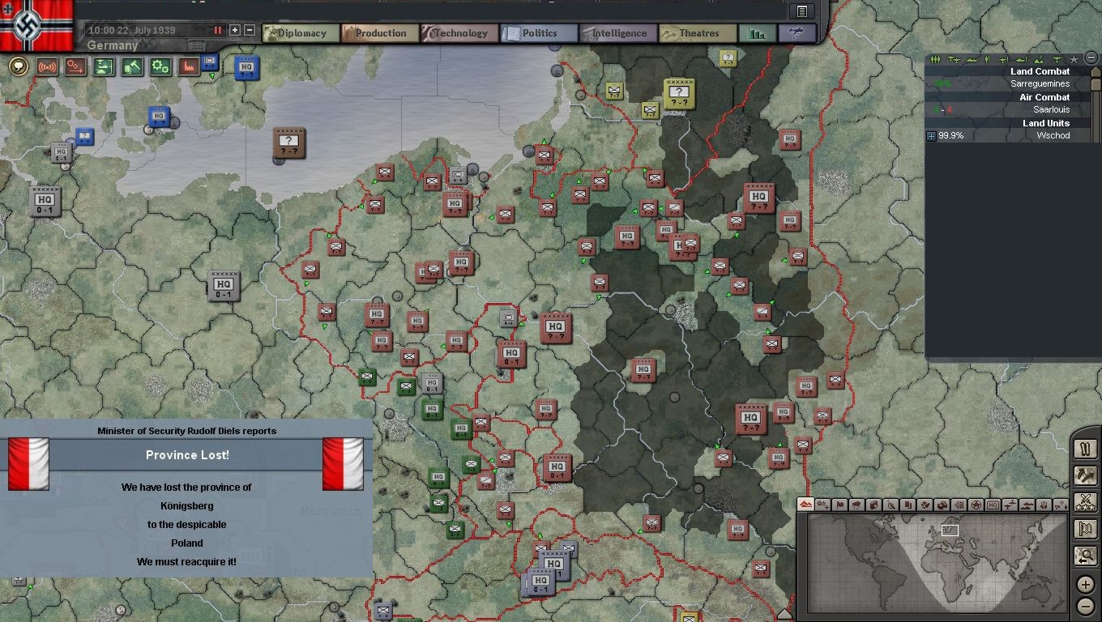
Task: Click the red radio broadcast icon
Action: (47, 66)
